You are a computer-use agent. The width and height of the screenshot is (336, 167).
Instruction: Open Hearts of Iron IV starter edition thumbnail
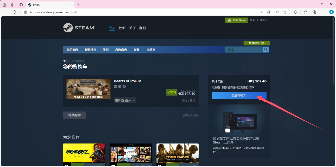tap(89, 89)
